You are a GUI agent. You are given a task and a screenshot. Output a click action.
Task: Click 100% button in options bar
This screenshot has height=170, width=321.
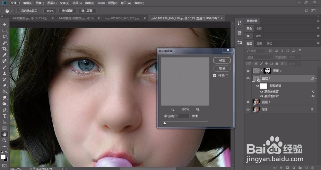point(50,11)
